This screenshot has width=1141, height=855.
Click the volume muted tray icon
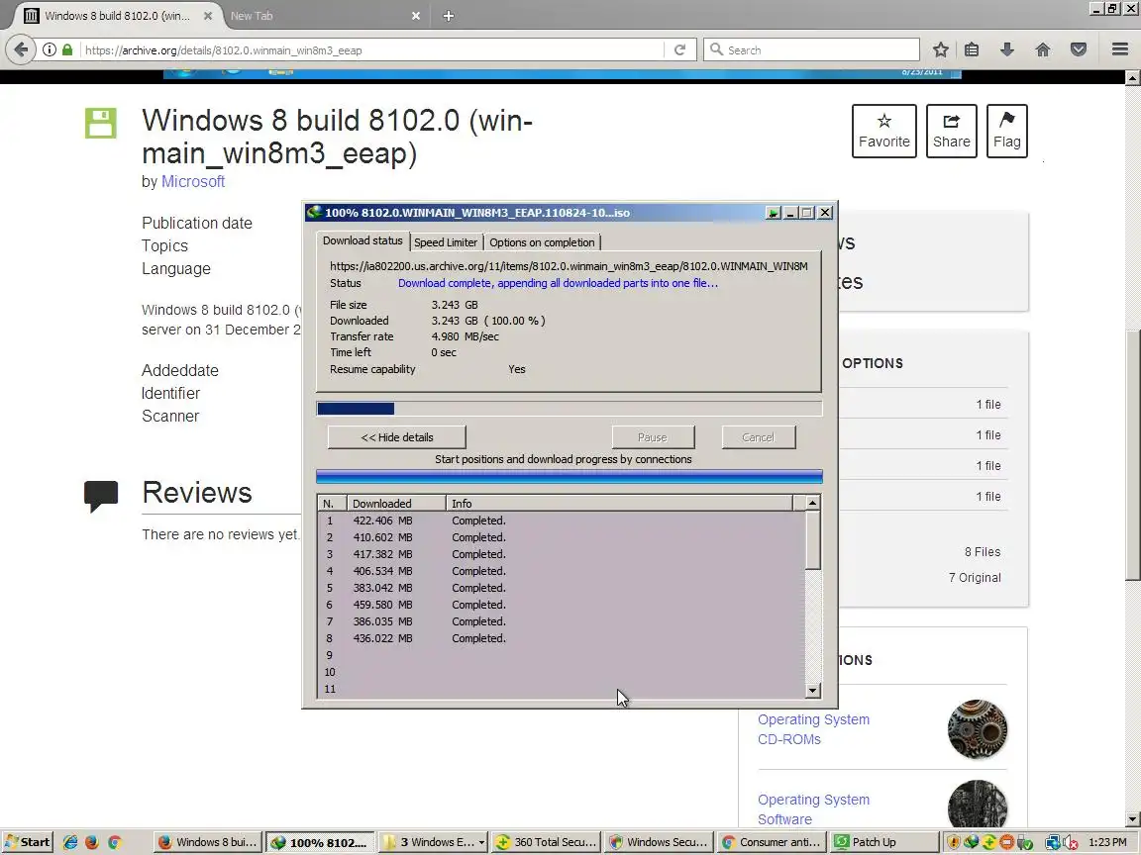coord(1071,843)
